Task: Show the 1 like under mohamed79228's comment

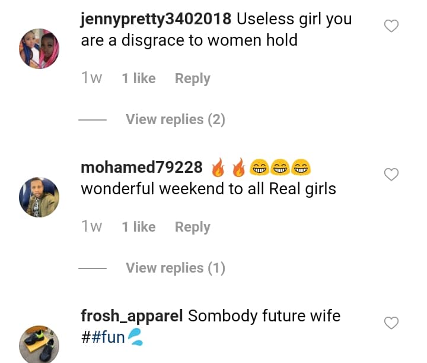Action: click(x=139, y=227)
